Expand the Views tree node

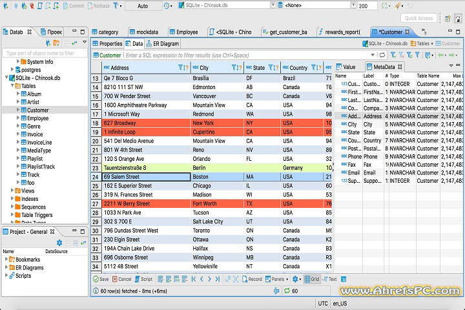[12, 190]
